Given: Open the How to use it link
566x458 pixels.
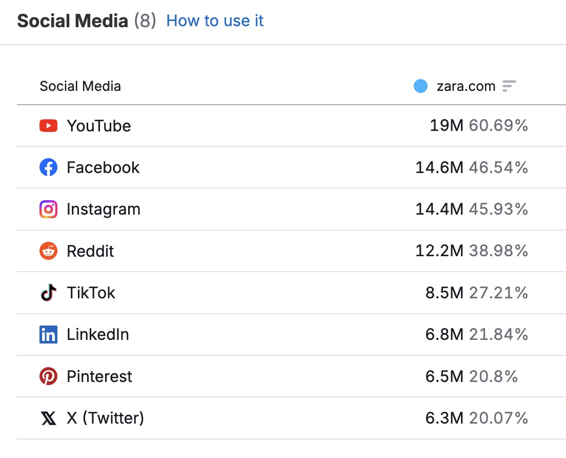Looking at the screenshot, I should tap(214, 21).
